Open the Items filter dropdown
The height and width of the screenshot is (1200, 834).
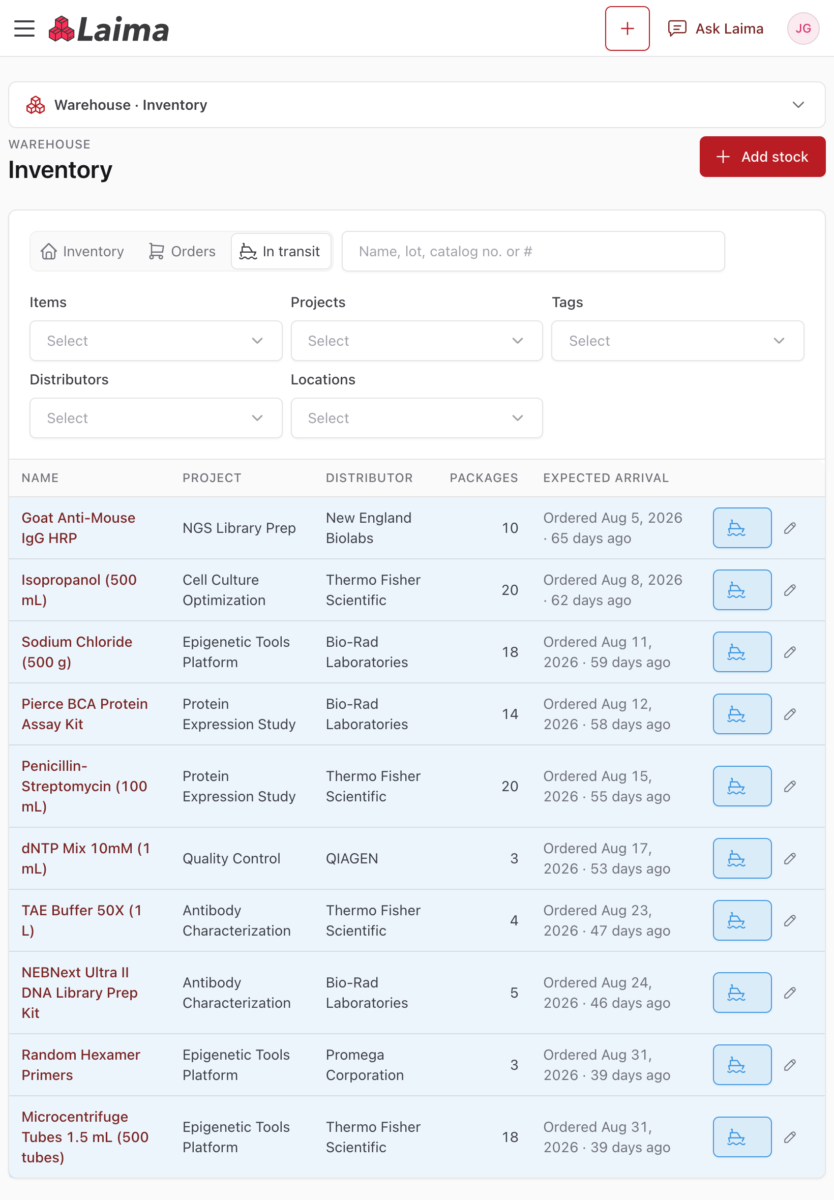(156, 341)
